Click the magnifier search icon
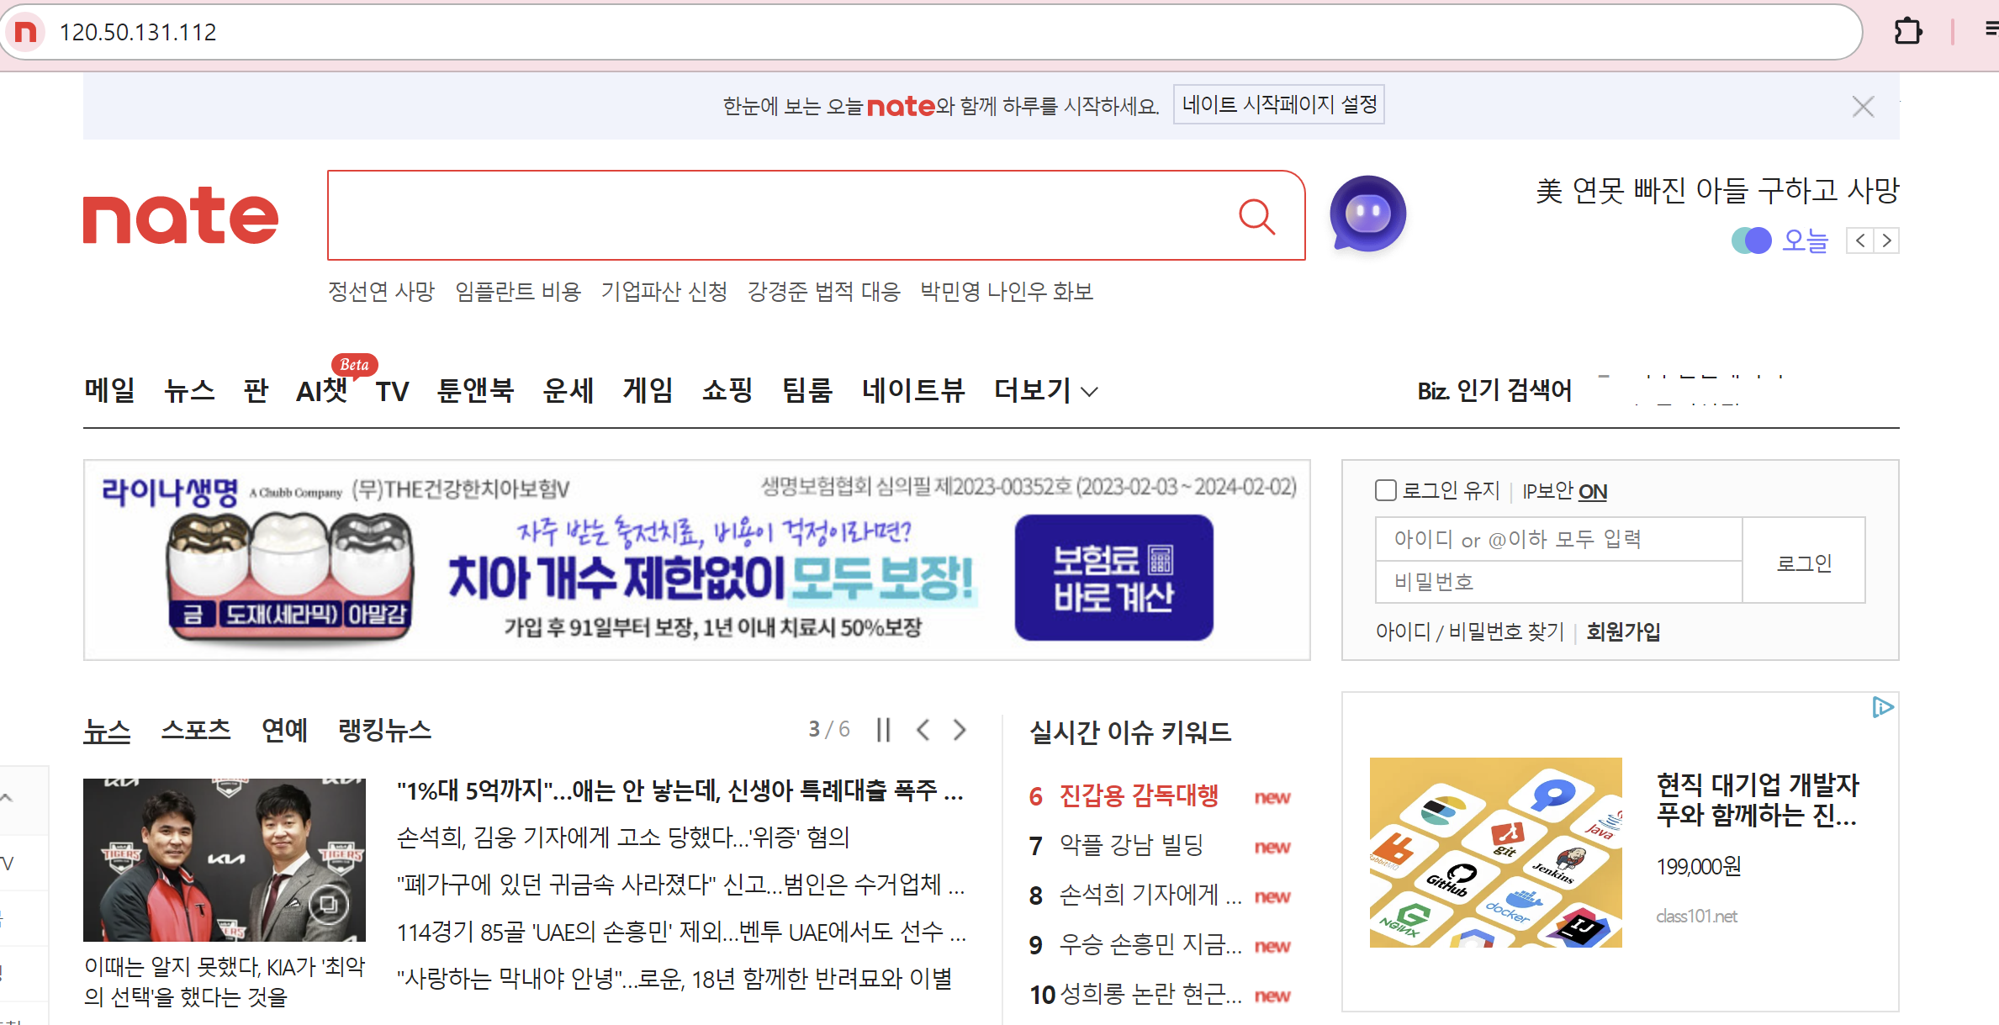This screenshot has width=1999, height=1025. click(x=1256, y=216)
